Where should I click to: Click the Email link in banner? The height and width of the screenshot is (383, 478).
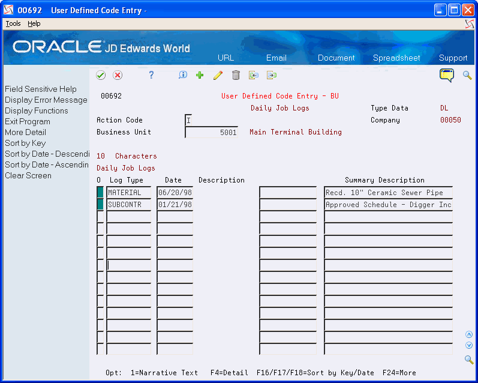click(276, 58)
